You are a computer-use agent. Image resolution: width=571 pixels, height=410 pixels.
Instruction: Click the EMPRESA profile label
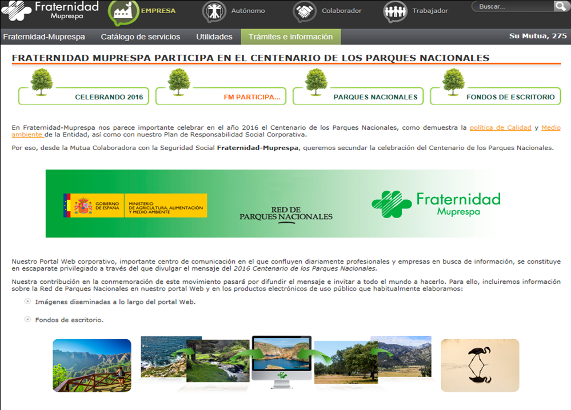(x=158, y=11)
